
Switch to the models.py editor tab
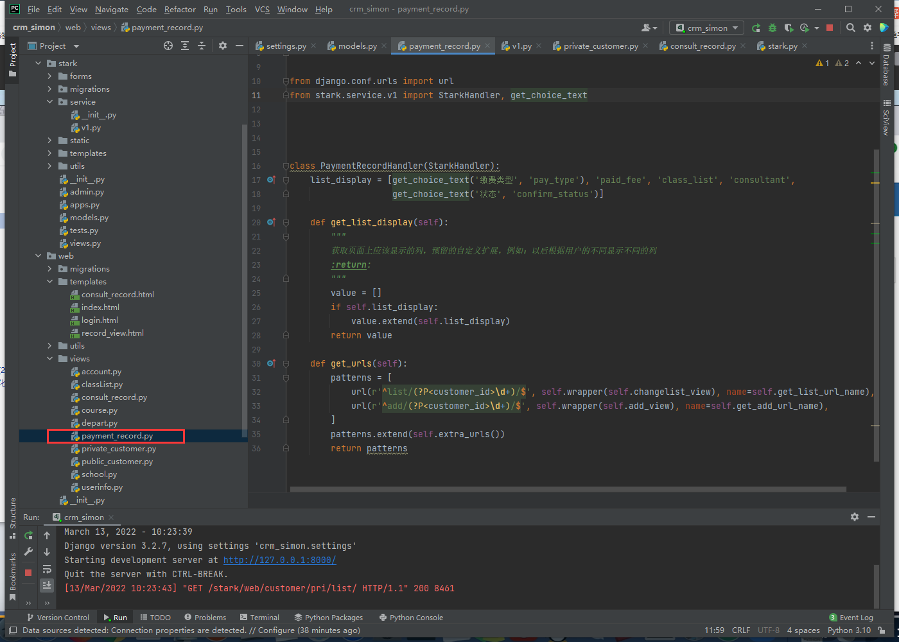357,46
